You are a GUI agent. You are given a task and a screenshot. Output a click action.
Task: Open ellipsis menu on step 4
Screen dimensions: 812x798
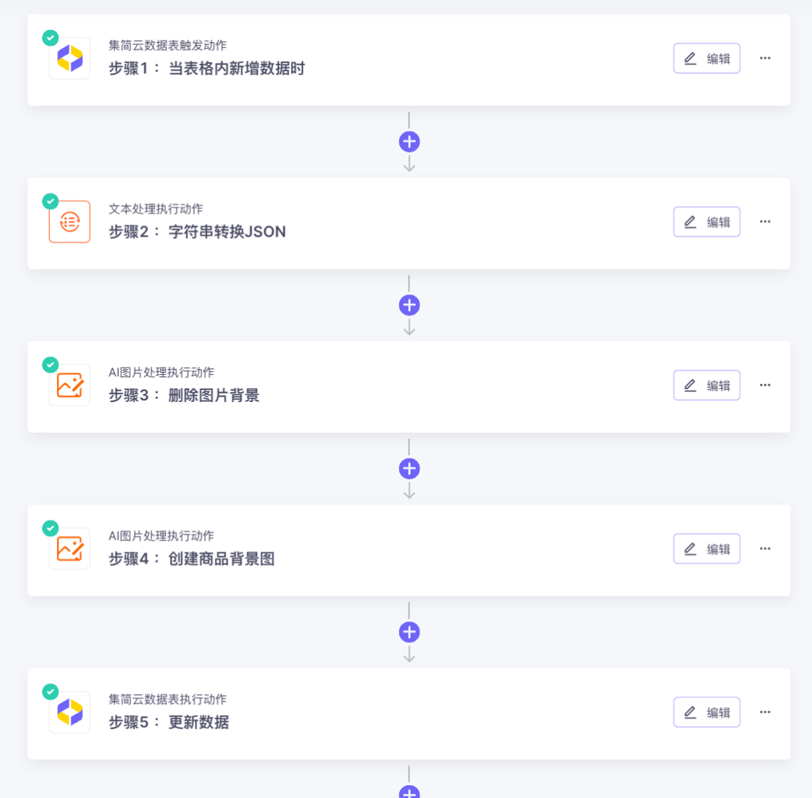tap(765, 549)
